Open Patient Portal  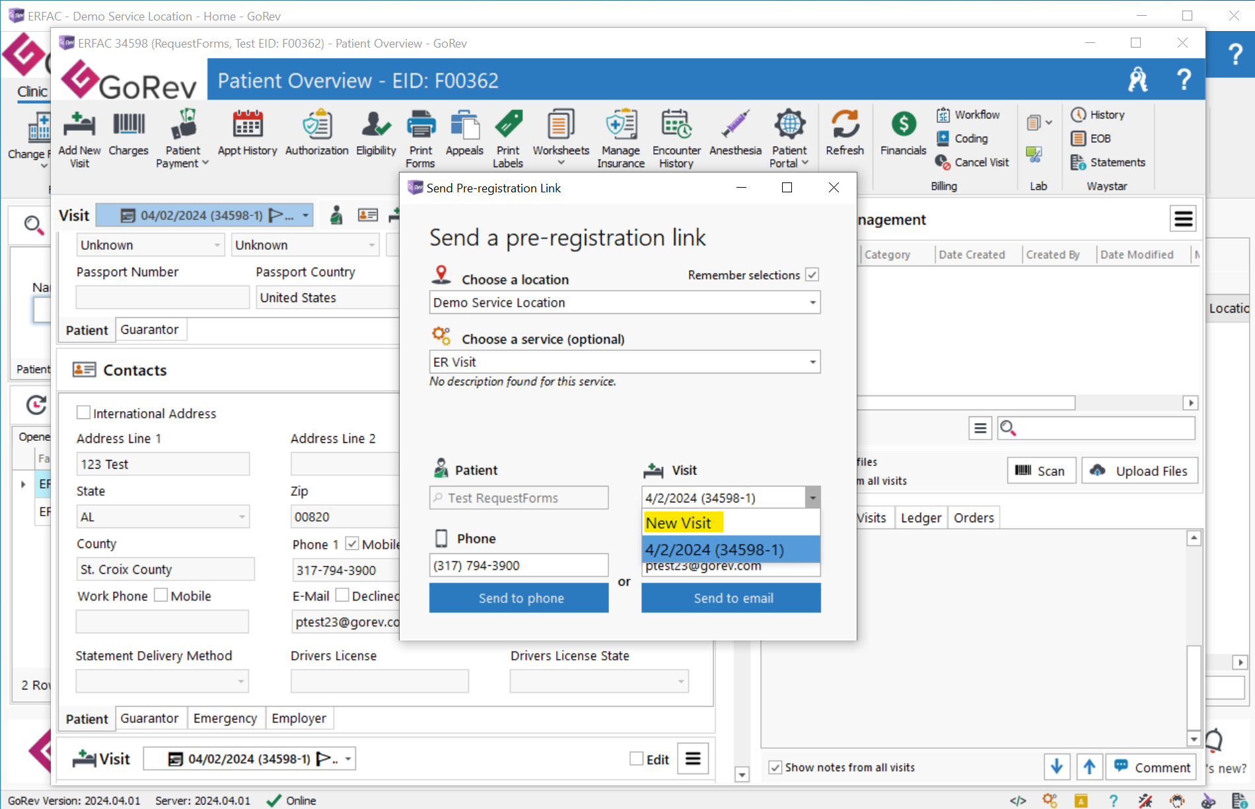789,139
